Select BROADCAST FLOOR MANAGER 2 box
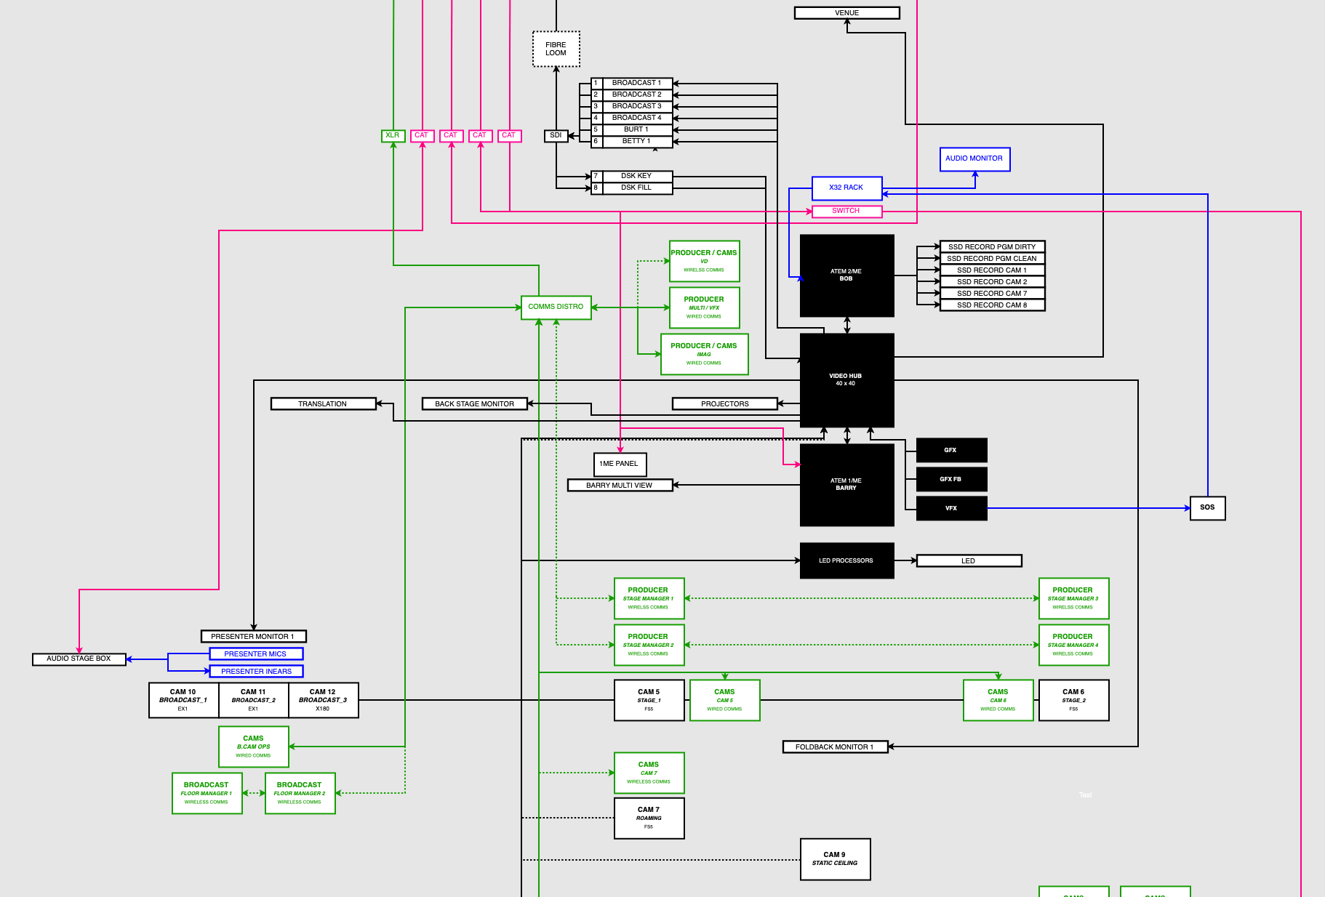 pyautogui.click(x=300, y=793)
